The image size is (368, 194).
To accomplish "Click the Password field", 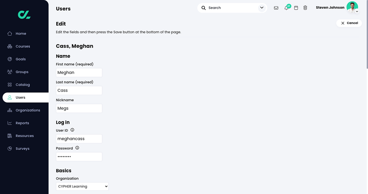I will coord(79,157).
